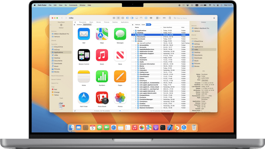Expand the Accessibility folder row

point(136,45)
